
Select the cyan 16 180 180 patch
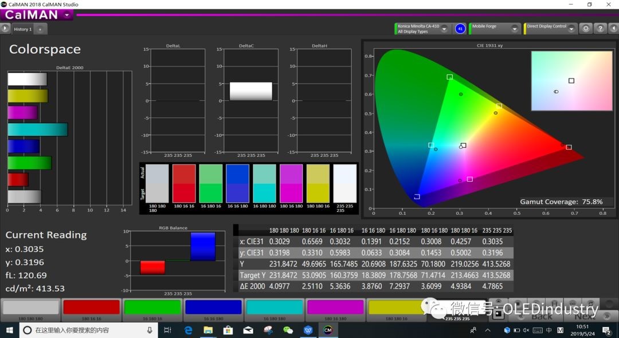click(x=274, y=308)
